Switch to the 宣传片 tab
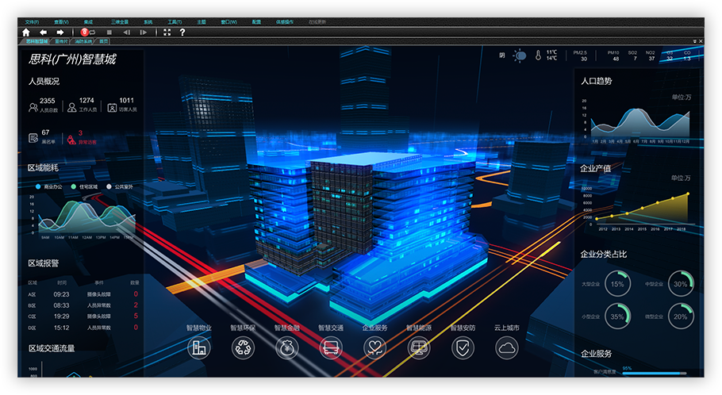Screen dimensions: 722x395 coord(61,41)
